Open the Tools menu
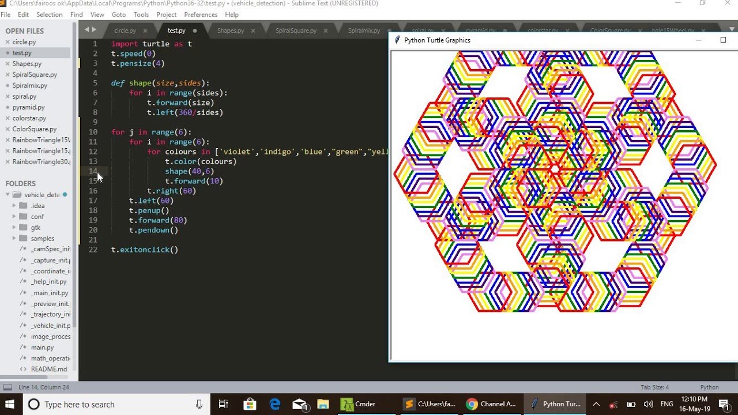 click(x=141, y=14)
